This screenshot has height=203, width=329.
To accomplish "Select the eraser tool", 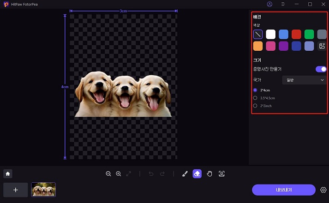I will [x=197, y=173].
